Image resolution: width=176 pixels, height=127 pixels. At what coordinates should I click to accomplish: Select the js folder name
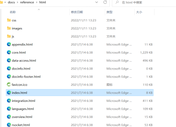(13, 36)
